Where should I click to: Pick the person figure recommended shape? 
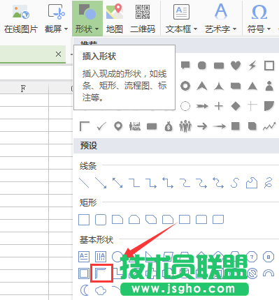point(269,86)
